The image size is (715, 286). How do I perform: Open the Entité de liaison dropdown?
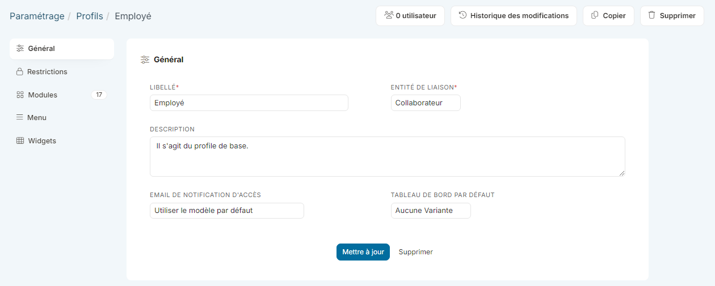click(426, 103)
